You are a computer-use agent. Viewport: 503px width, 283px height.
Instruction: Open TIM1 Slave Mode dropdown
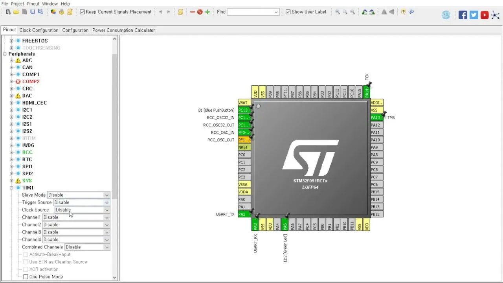point(79,195)
